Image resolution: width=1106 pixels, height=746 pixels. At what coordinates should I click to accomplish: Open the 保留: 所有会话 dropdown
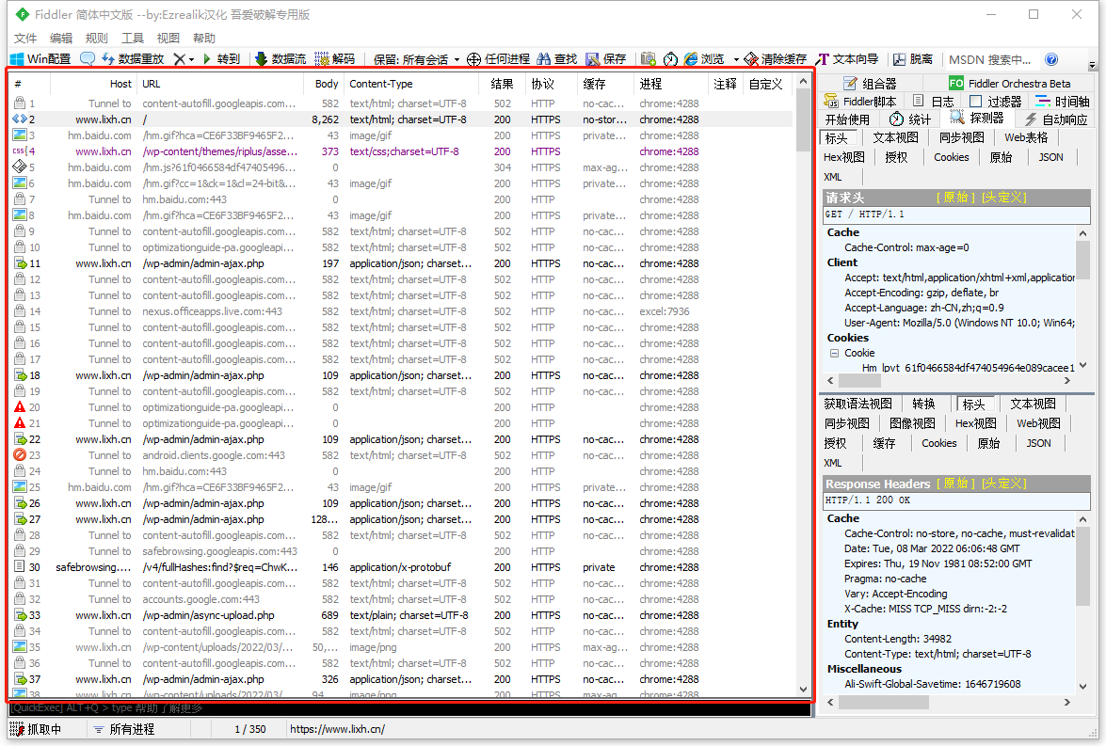(x=414, y=58)
